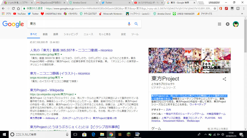This screenshot has width=247, height=138.
Task: Switch to the 動画 tab
Action: [x=45, y=34]
